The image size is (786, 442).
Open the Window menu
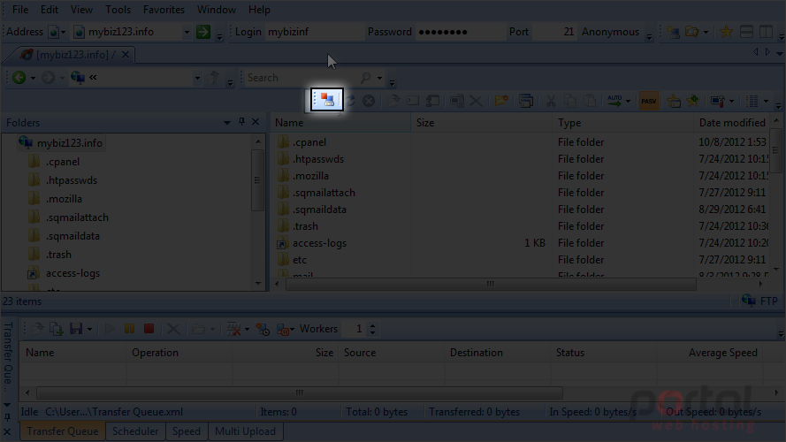click(x=217, y=10)
